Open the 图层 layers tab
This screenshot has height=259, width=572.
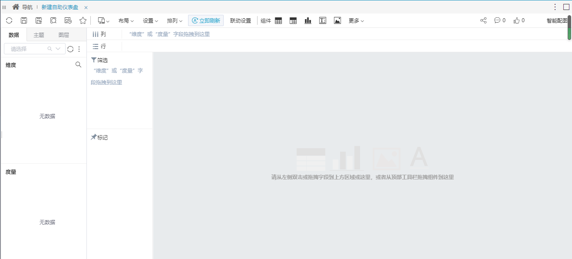[x=64, y=34]
